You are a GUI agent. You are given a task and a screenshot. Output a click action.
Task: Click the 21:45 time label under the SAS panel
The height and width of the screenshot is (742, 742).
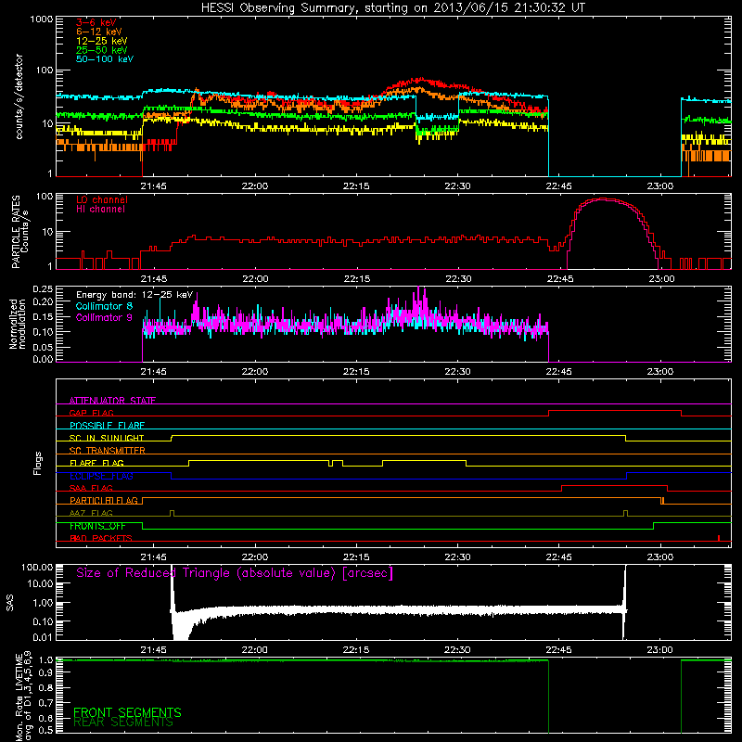pos(153,650)
